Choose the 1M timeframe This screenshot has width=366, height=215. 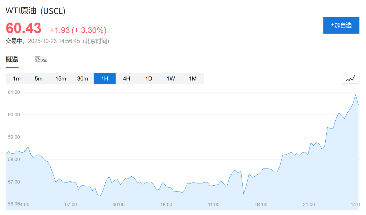(x=193, y=79)
